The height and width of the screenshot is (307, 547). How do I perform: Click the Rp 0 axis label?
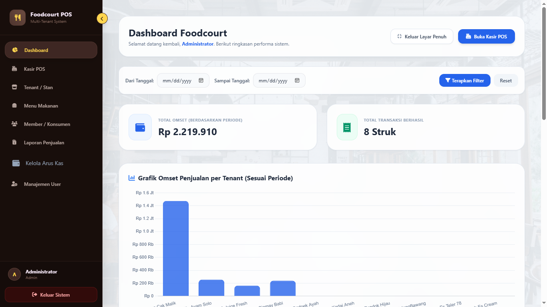[149, 296]
